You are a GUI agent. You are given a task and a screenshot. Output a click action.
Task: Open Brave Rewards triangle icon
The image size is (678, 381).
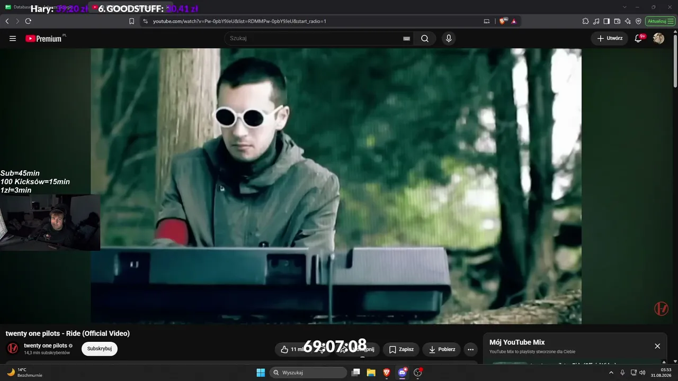pyautogui.click(x=514, y=21)
